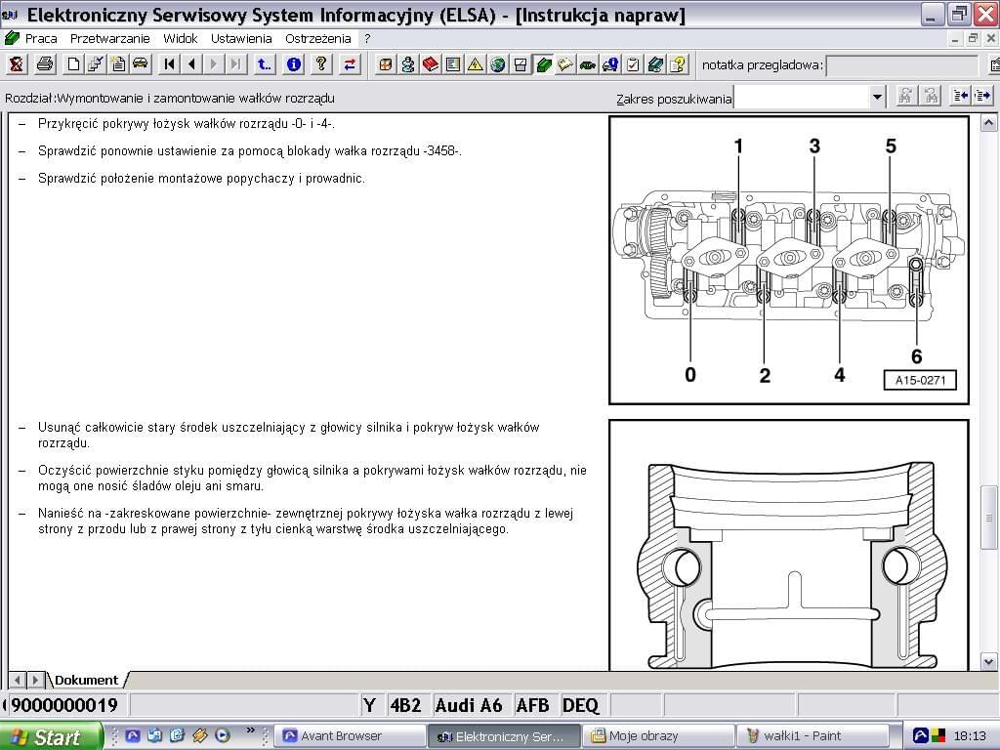Open the Ustawienia menu
Viewport: 1000px width, 750px height.
point(241,39)
